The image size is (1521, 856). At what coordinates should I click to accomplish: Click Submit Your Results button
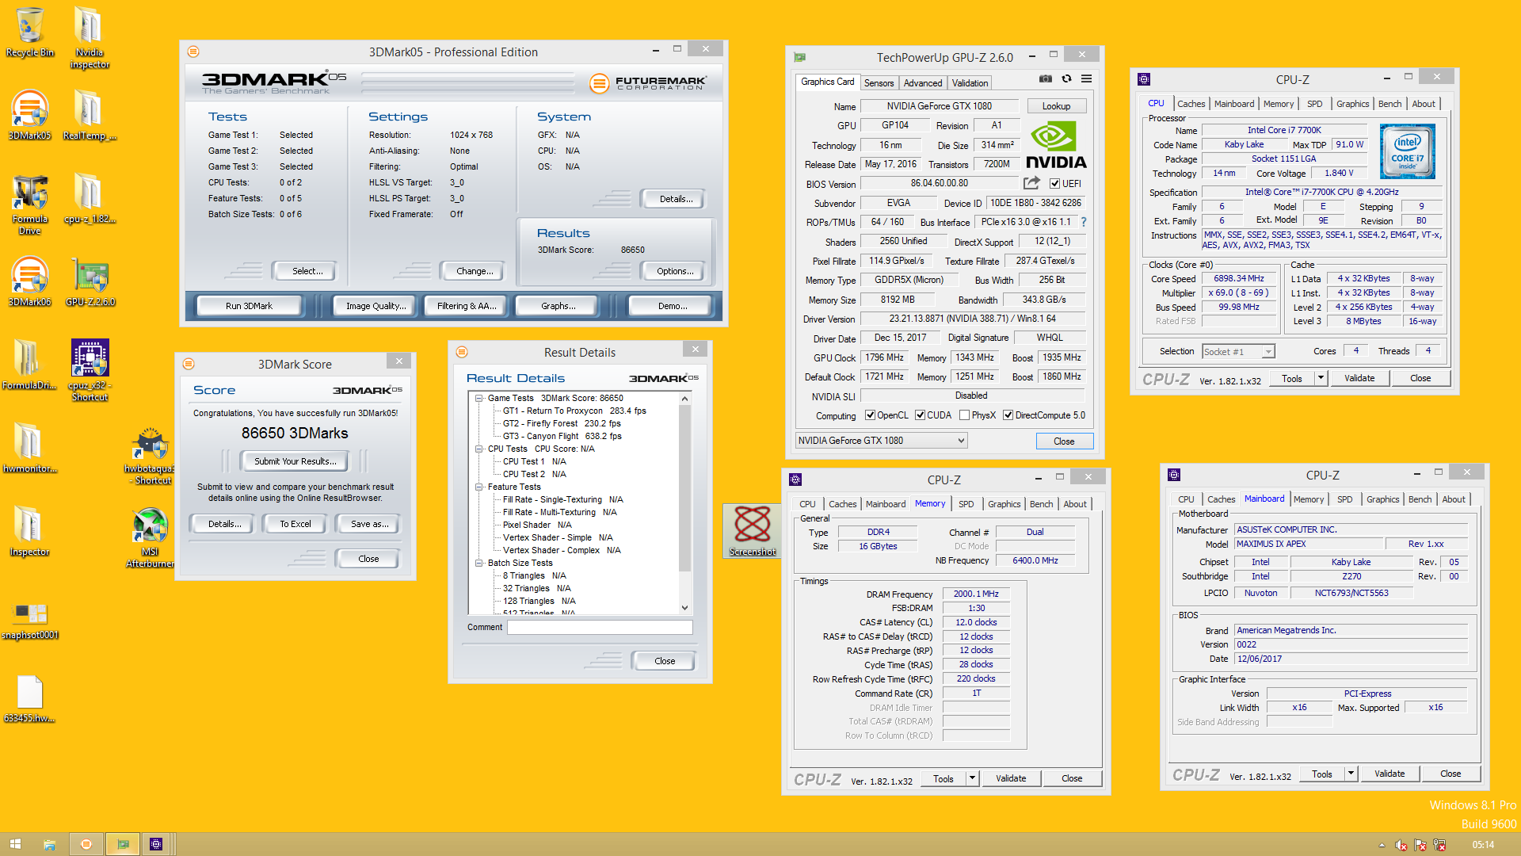[x=295, y=461]
